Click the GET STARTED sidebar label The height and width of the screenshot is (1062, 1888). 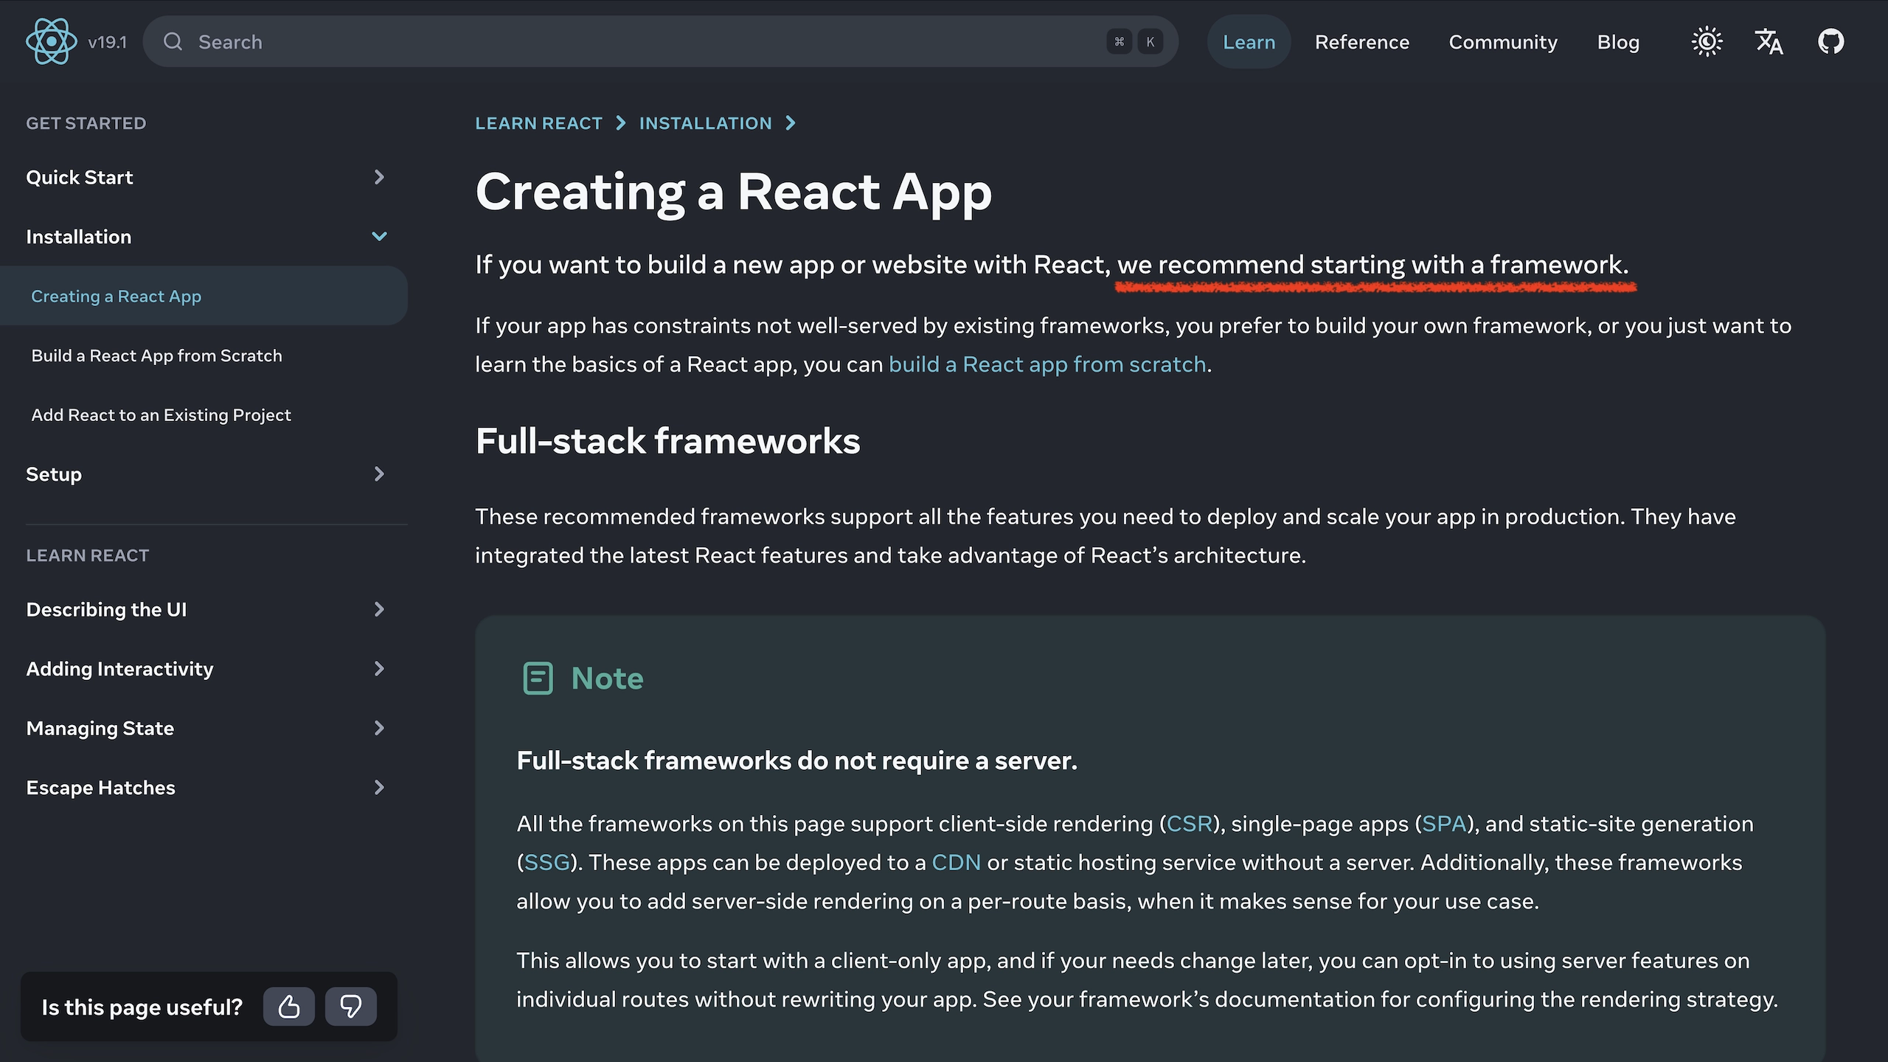tap(86, 123)
